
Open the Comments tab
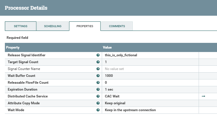(x=117, y=26)
